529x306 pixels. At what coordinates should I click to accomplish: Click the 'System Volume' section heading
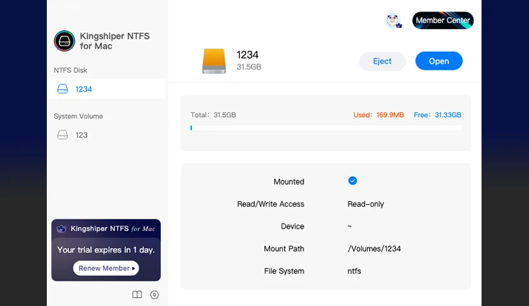(x=78, y=116)
